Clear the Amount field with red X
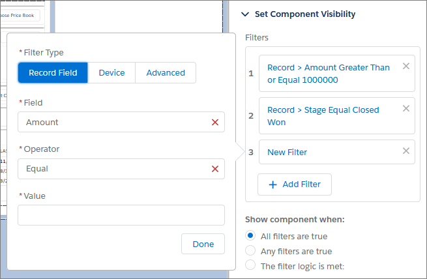This screenshot has width=427, height=279. click(214, 122)
